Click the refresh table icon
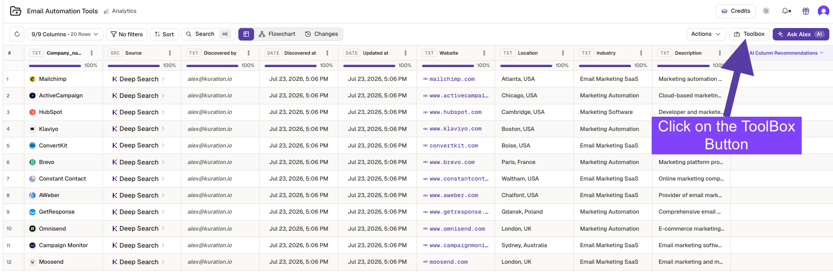The image size is (833, 272). 17,34
